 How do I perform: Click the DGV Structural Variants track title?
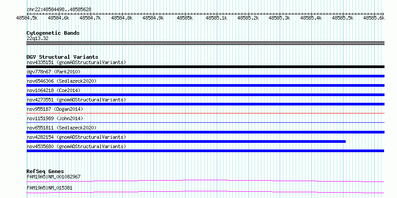[62, 57]
